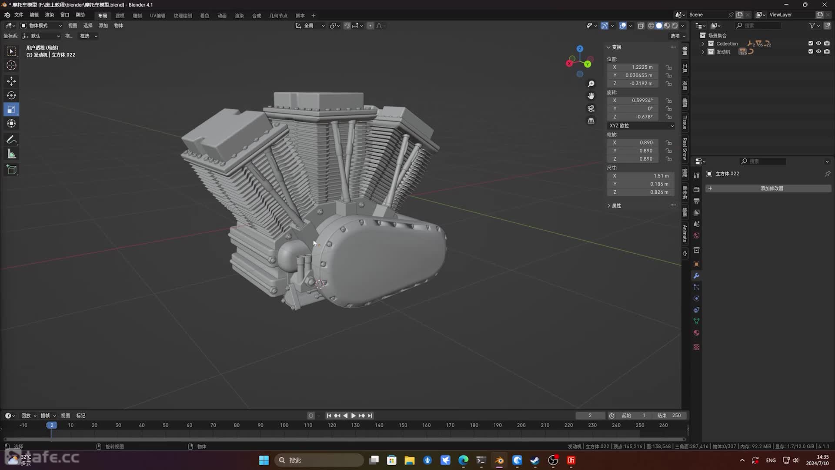Select the Select Box tool icon
Screen dimensions: 835x470
tap(11, 51)
